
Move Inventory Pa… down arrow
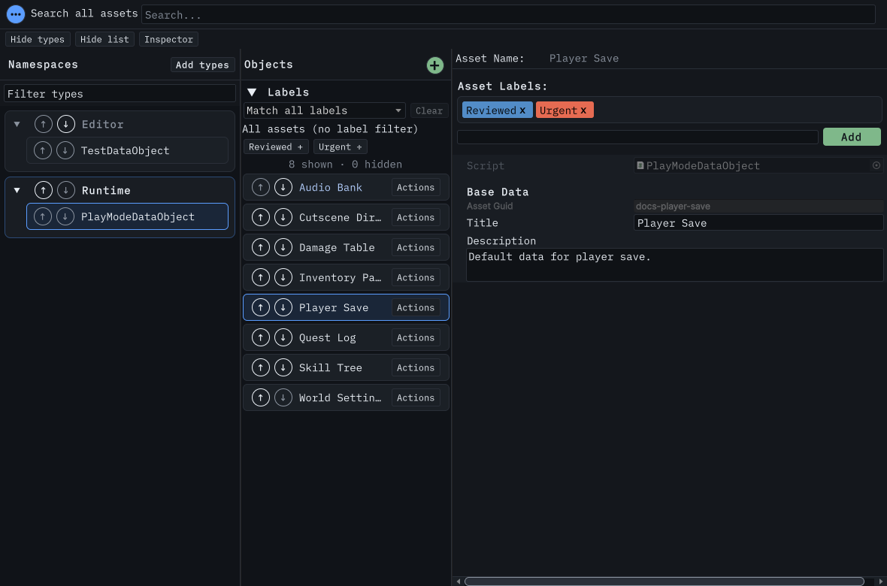pyautogui.click(x=283, y=277)
